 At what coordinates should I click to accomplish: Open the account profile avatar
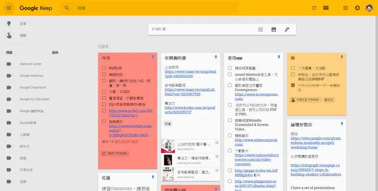pyautogui.click(x=369, y=8)
